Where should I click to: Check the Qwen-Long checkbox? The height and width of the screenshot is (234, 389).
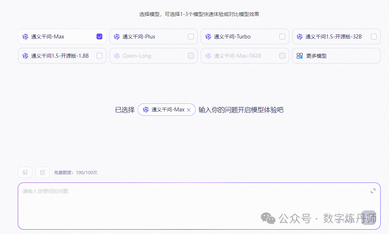click(x=191, y=56)
